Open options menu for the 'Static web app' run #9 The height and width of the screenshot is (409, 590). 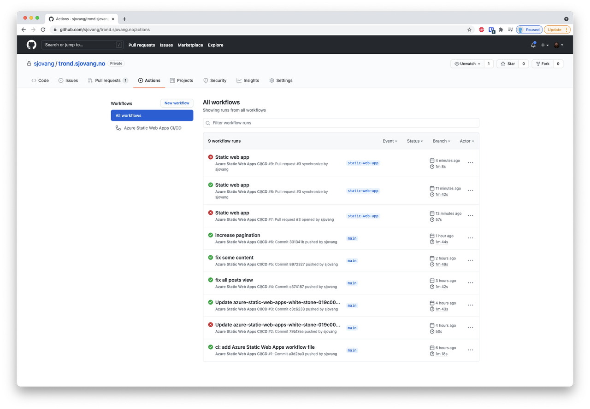coord(470,162)
